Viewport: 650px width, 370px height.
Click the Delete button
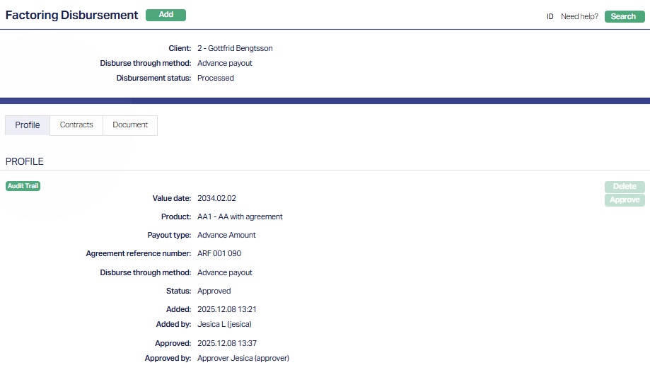pos(625,187)
